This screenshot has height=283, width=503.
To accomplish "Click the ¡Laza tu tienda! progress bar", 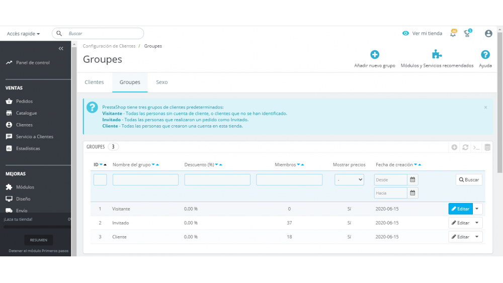I will [37, 227].
